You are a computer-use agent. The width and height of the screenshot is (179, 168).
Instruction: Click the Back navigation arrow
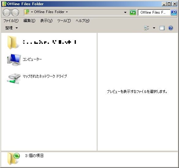(6, 12)
